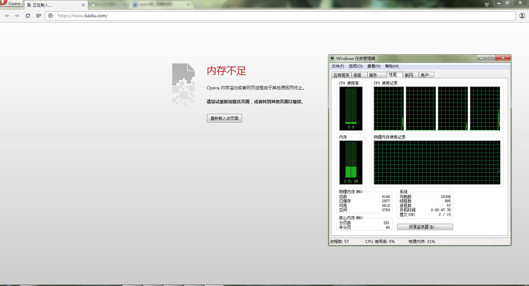The image size is (529, 286).
Task: Click the "物理内存使用记录" history graph
Action: [x=437, y=163]
